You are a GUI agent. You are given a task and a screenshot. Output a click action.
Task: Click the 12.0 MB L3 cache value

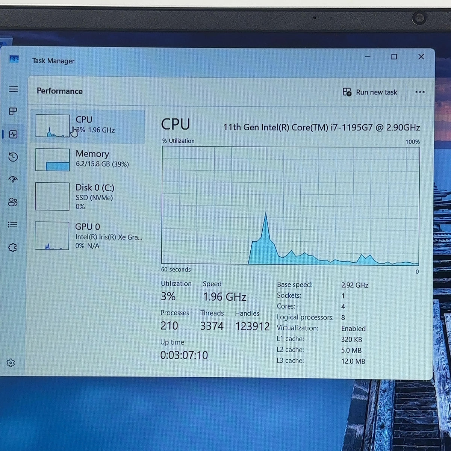pyautogui.click(x=353, y=361)
